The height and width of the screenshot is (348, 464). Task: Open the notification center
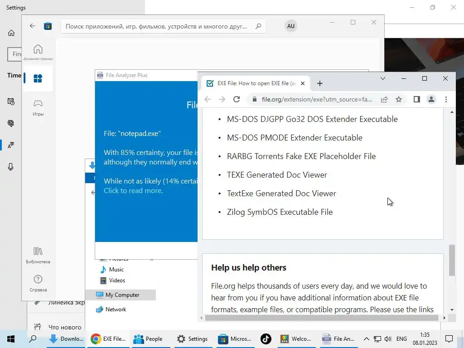tap(449, 339)
